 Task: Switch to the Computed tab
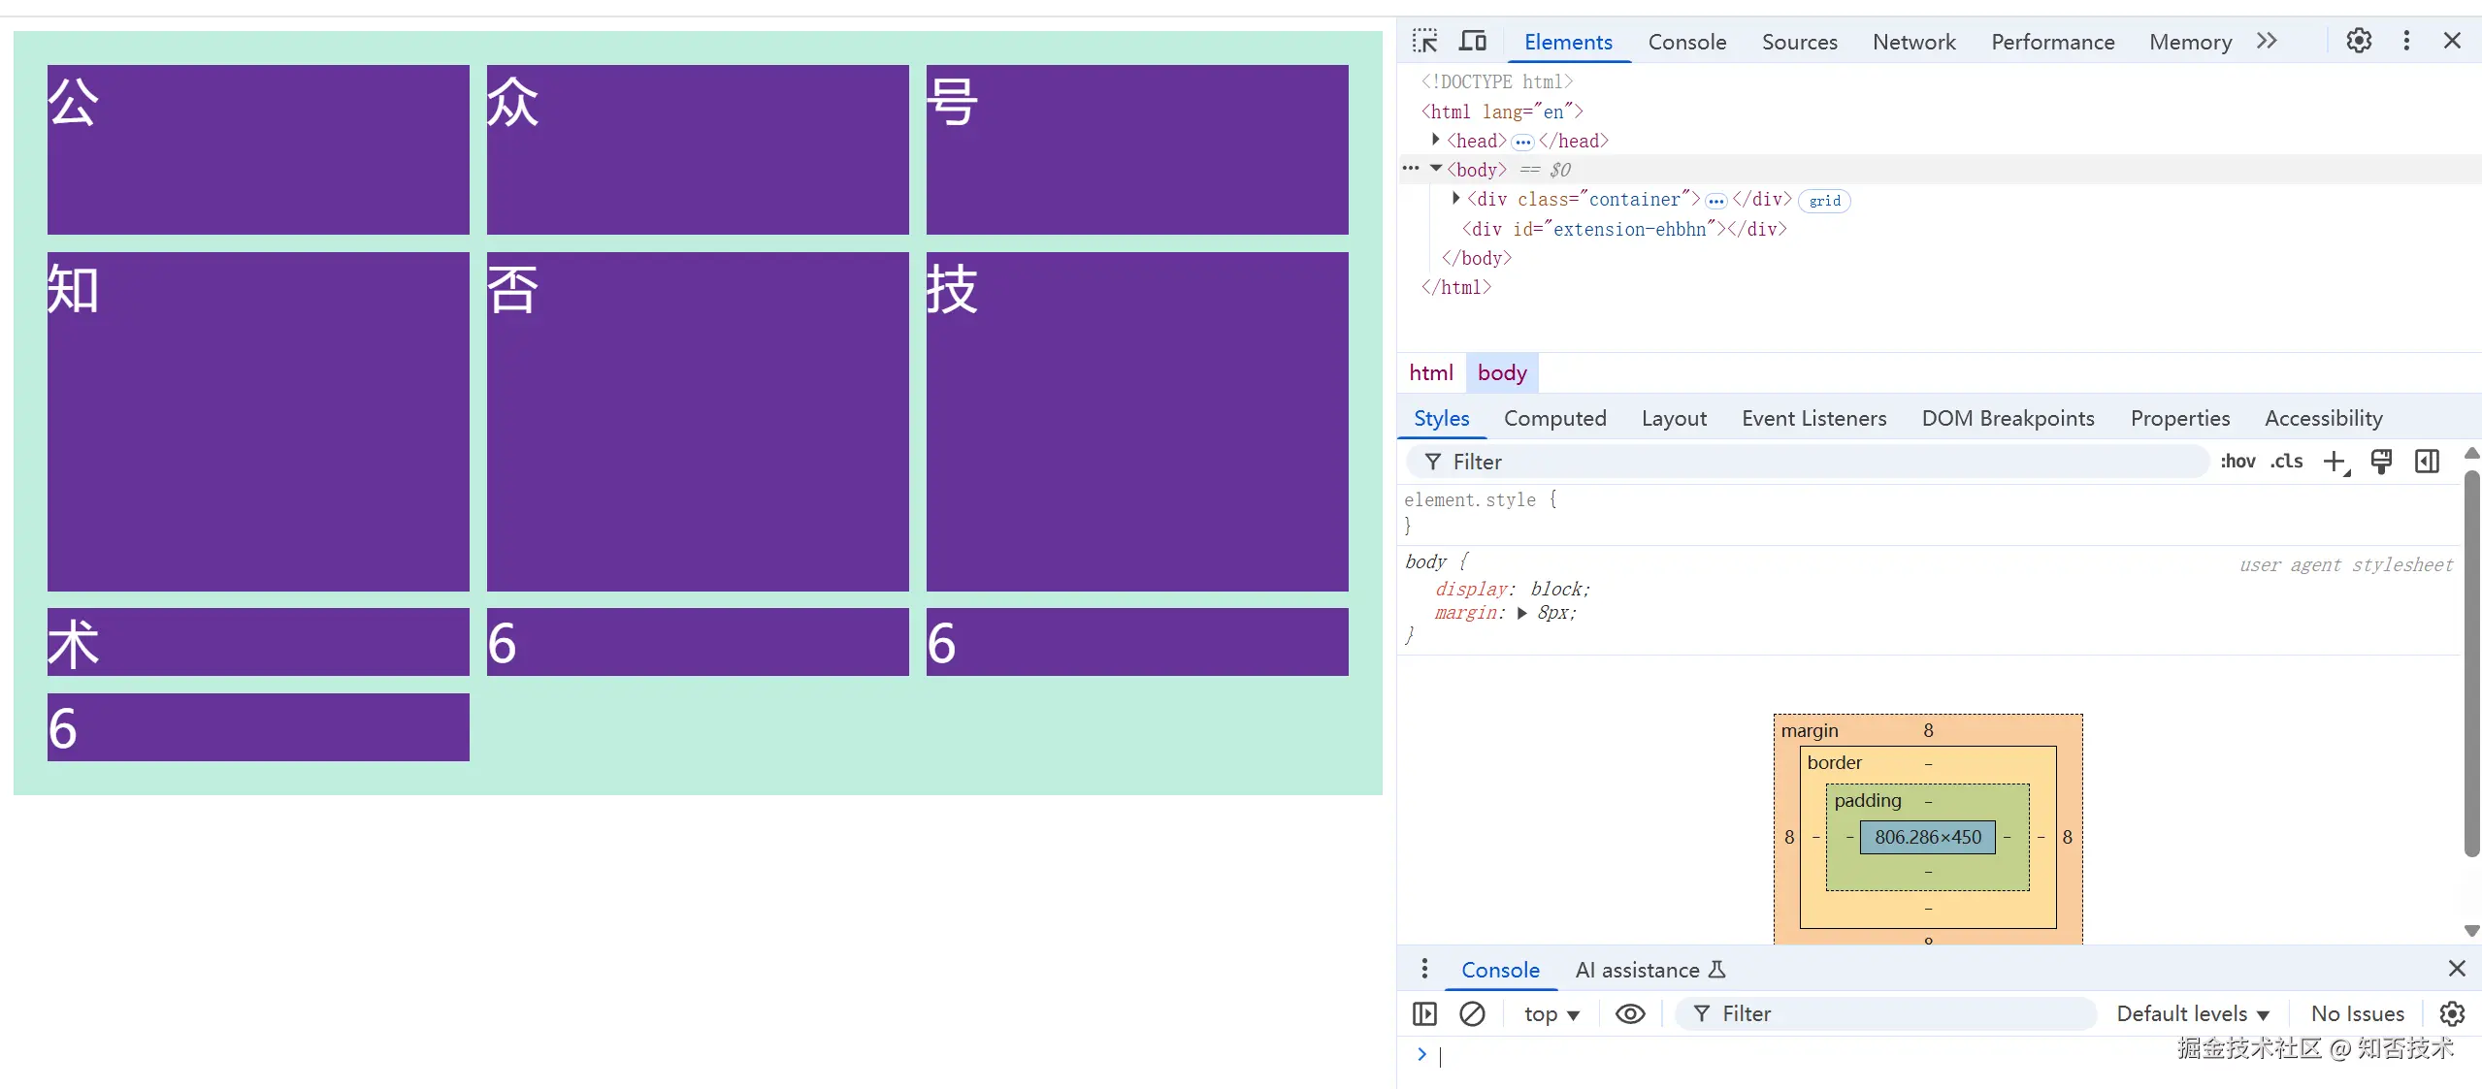1554,418
